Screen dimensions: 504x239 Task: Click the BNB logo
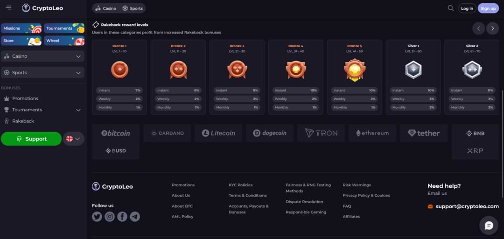click(x=475, y=133)
